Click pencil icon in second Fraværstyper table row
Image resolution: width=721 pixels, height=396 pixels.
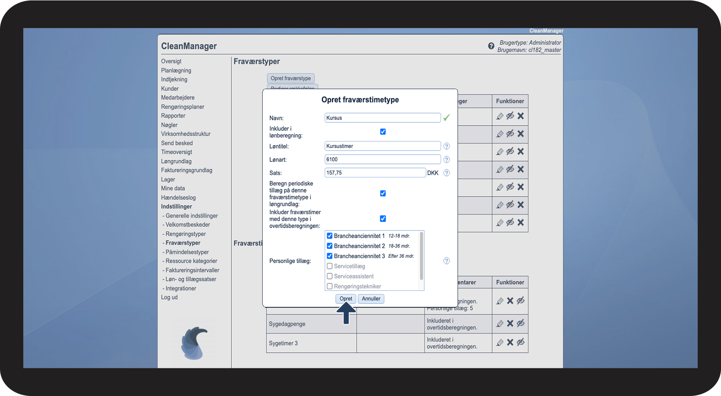(500, 134)
